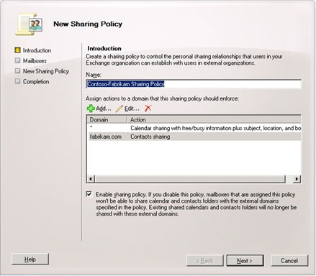Toggle the Enable sharing policy checkbox
Image resolution: width=316 pixels, height=276 pixels.
coord(89,194)
